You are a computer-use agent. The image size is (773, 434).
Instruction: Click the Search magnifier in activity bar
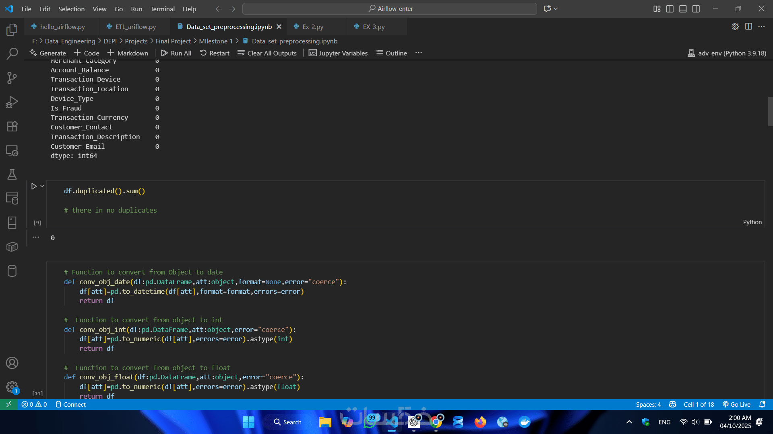tap(12, 53)
